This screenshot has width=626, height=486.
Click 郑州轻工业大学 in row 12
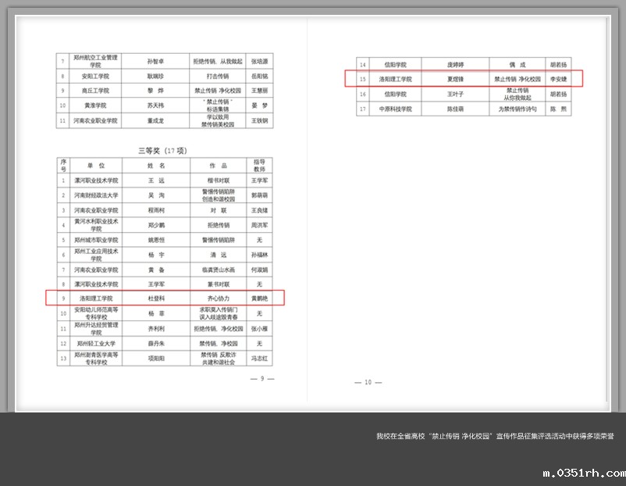point(96,343)
